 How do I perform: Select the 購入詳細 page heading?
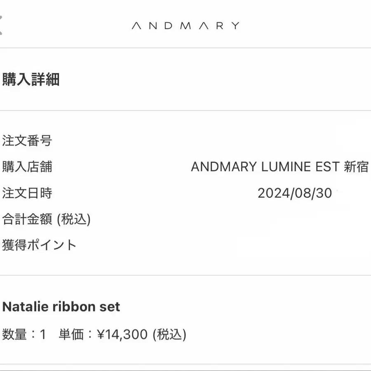[31, 79]
